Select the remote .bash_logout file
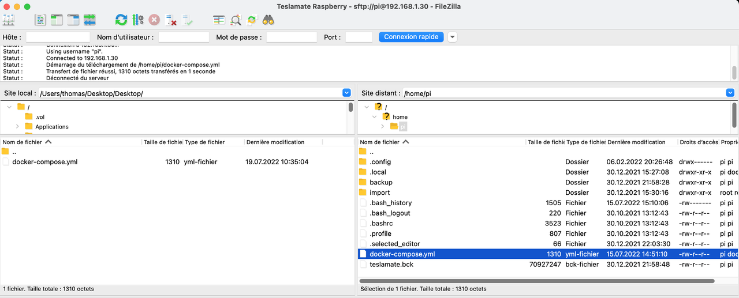The width and height of the screenshot is (739, 298). (x=547, y=213)
